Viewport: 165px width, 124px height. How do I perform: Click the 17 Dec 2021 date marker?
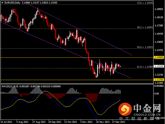pos(119,122)
